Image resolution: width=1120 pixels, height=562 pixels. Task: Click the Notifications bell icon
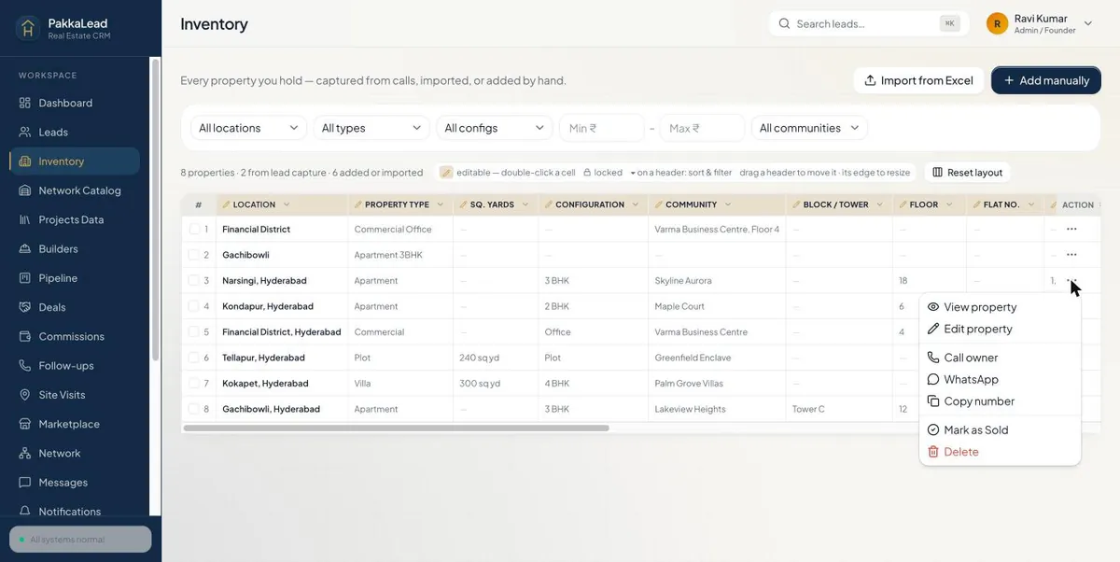tap(25, 512)
